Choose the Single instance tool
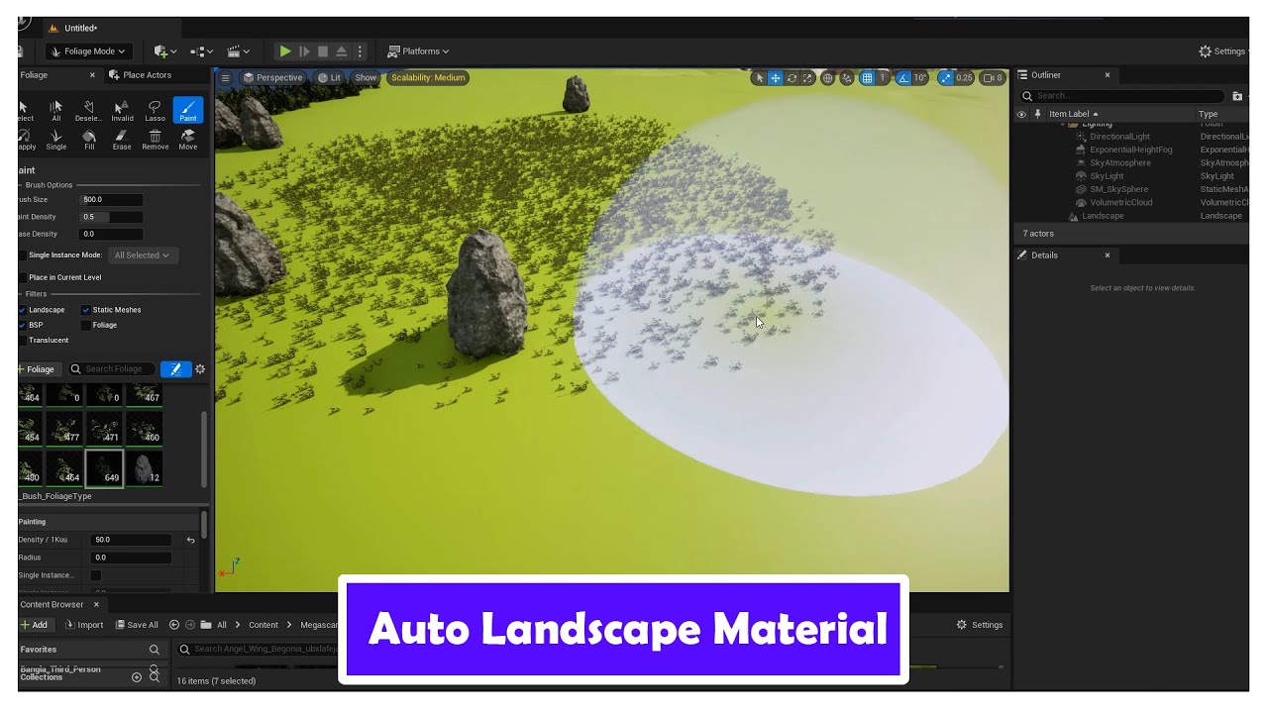Viewport: 1268px width, 713px height. pyautogui.click(x=56, y=139)
